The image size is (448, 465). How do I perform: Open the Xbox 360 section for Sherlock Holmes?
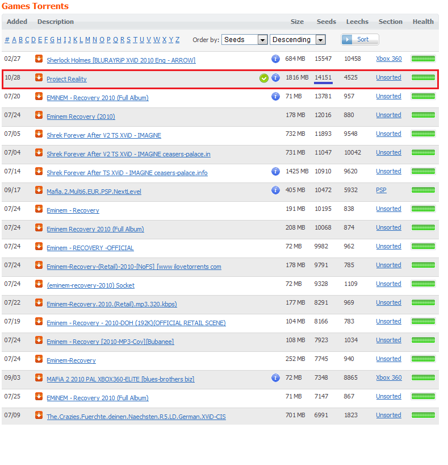pyautogui.click(x=388, y=59)
